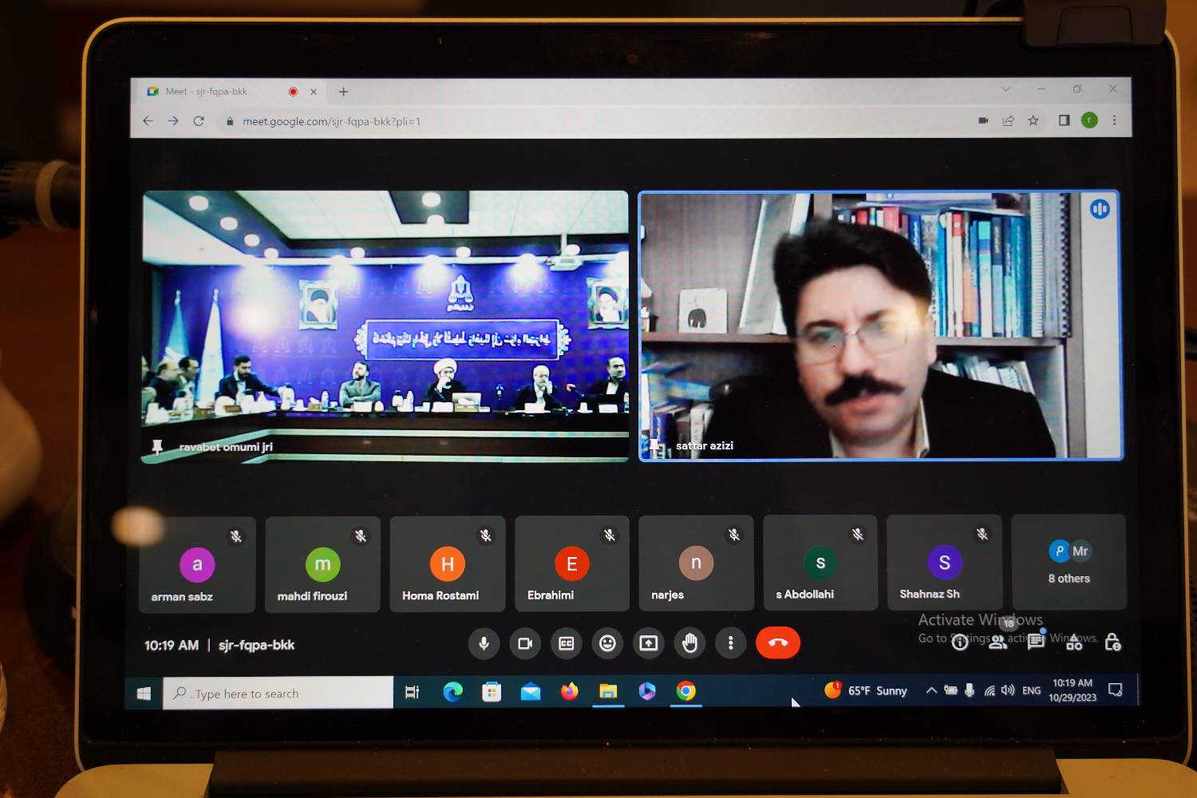The width and height of the screenshot is (1197, 798).
Task: Open the emoji reactions button
Action: point(607,643)
